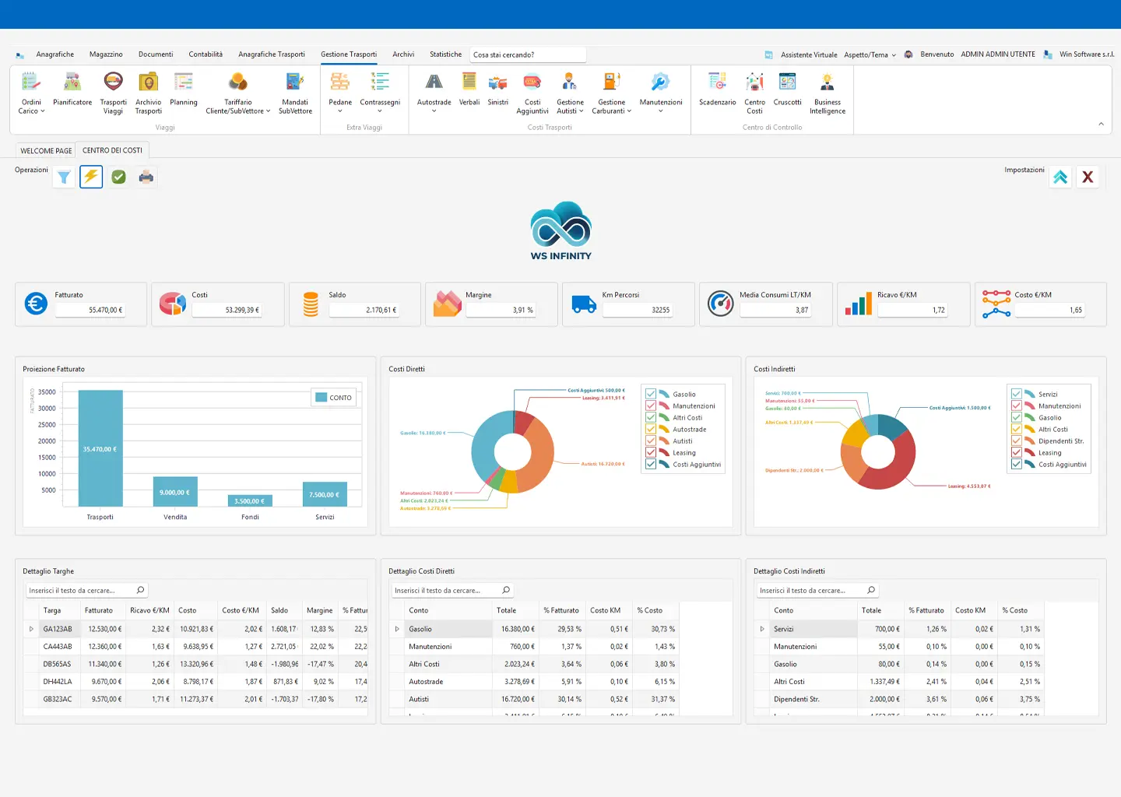The width and height of the screenshot is (1121, 797).
Task: Click the lightning bolt operation icon
Action: coord(91,177)
